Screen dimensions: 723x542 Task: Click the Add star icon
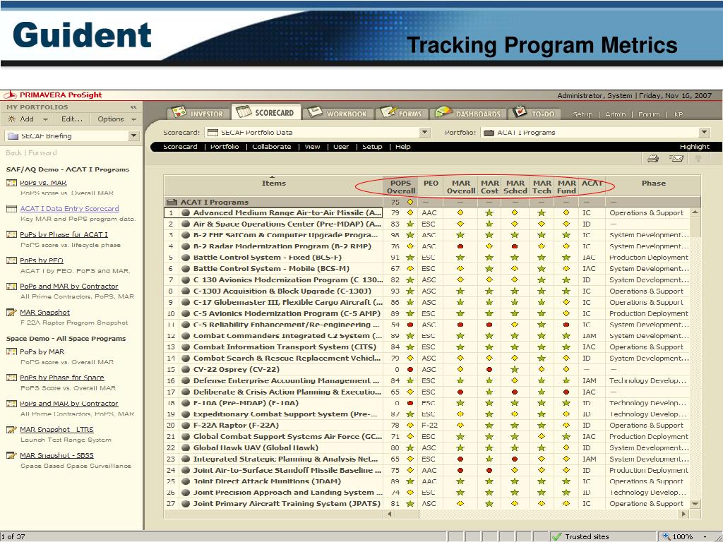pyautogui.click(x=11, y=119)
